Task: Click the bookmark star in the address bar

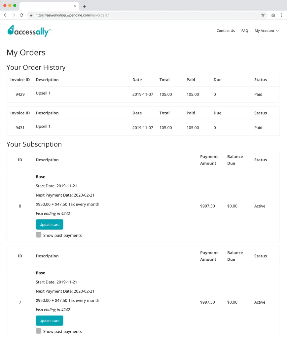Action: 263,15
